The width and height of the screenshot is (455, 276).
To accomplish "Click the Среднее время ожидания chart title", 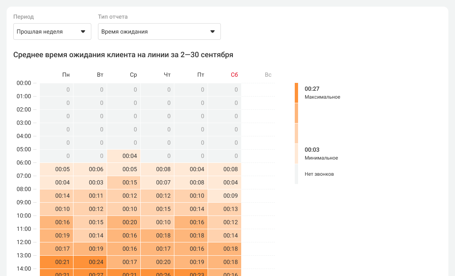I will pos(123,55).
